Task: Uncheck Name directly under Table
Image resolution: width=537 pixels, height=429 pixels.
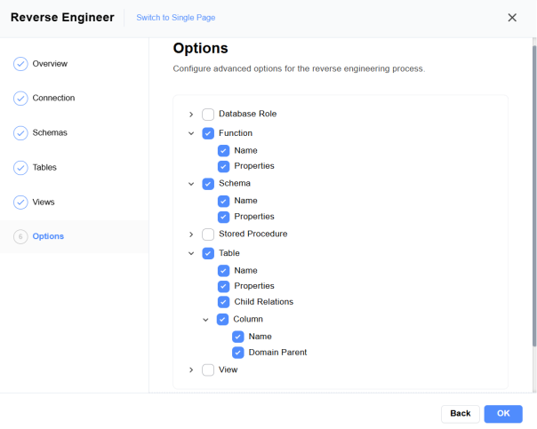Action: (x=223, y=271)
